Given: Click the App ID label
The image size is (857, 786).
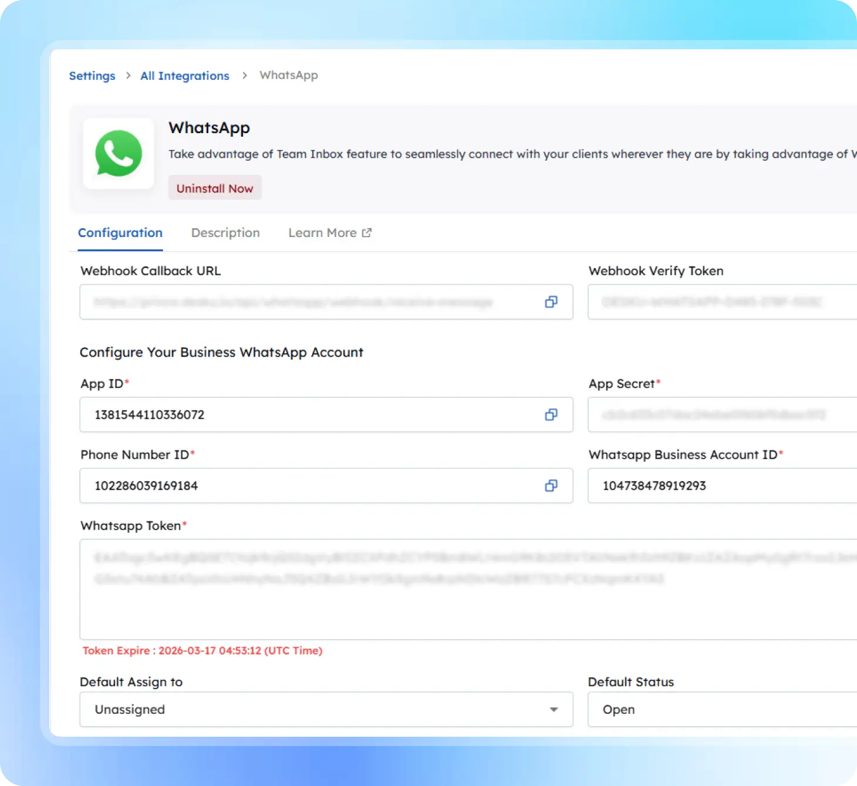Looking at the screenshot, I should (x=104, y=384).
